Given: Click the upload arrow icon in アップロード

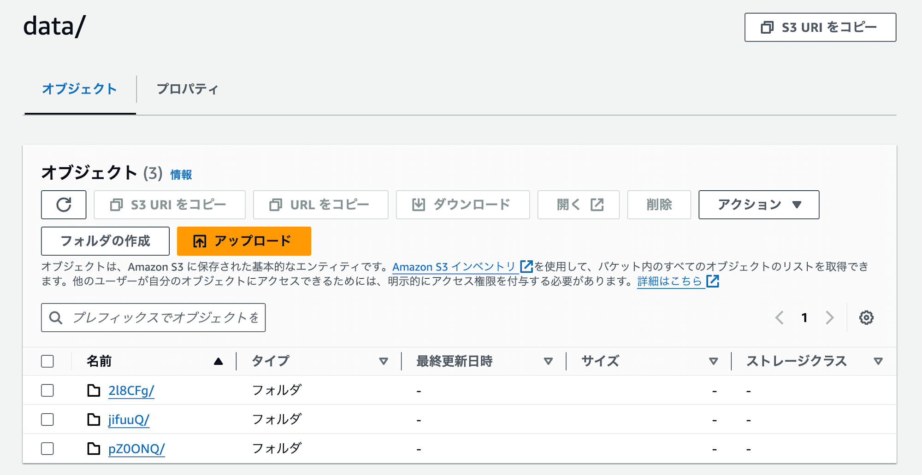Looking at the screenshot, I should pyautogui.click(x=200, y=241).
